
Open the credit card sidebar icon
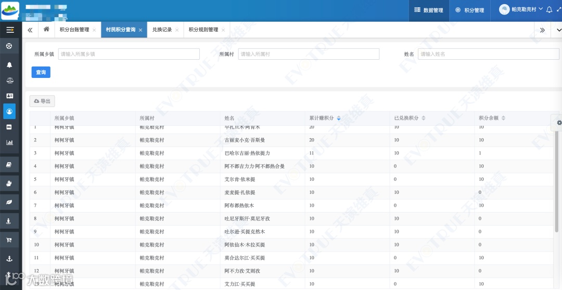click(x=9, y=127)
